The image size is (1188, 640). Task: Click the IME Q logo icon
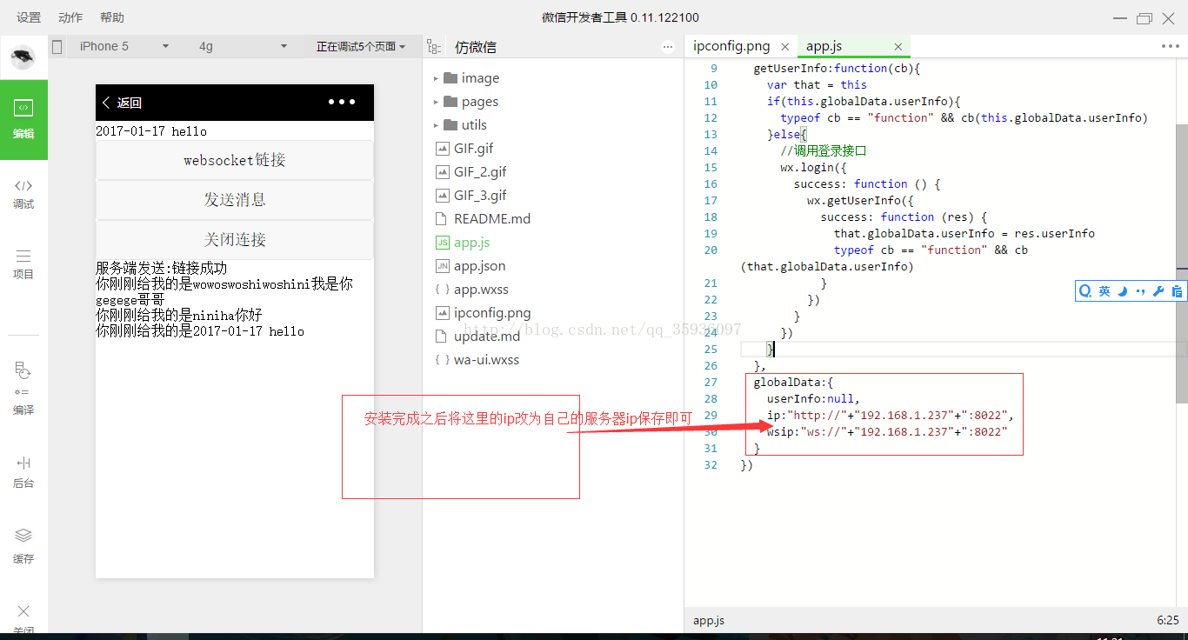coord(1085,291)
